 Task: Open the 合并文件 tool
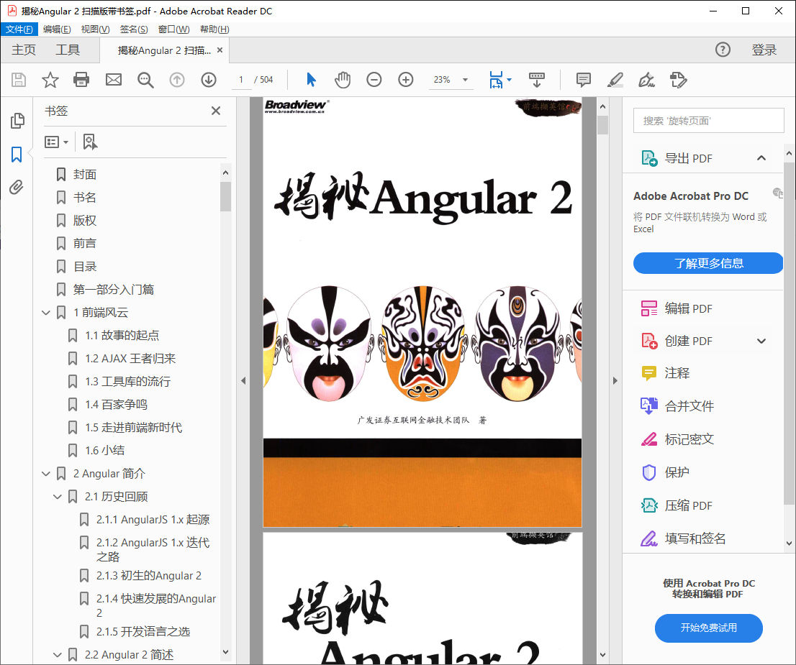click(677, 405)
